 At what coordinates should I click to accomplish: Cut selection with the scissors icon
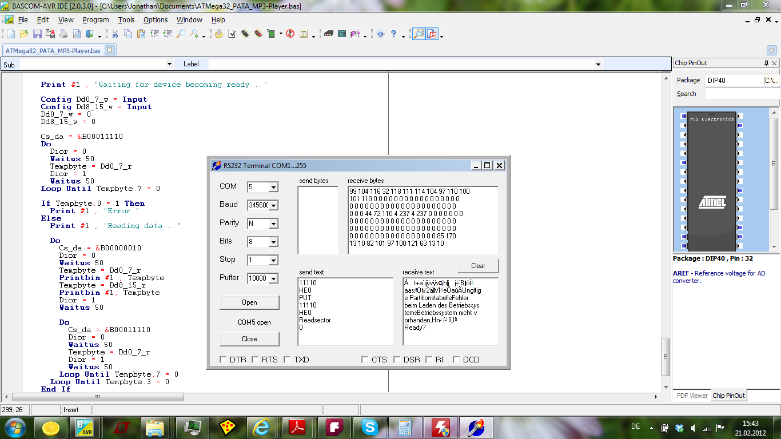(115, 34)
